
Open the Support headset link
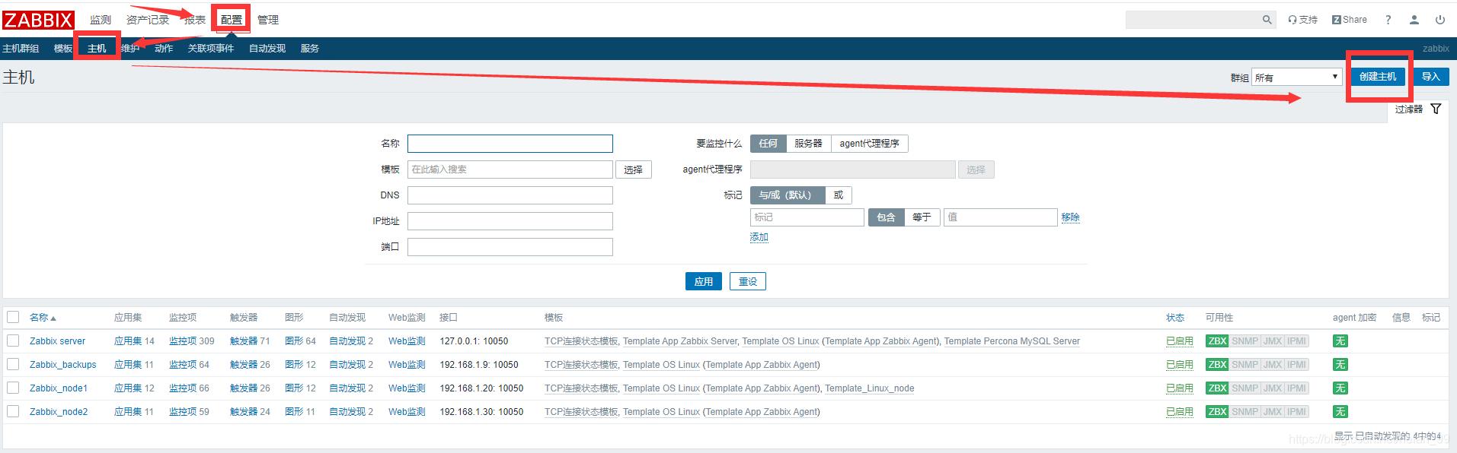(x=1303, y=20)
